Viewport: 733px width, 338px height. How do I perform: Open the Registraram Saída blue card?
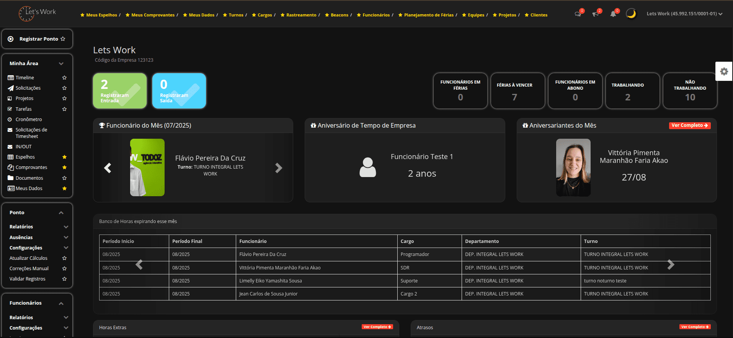179,91
